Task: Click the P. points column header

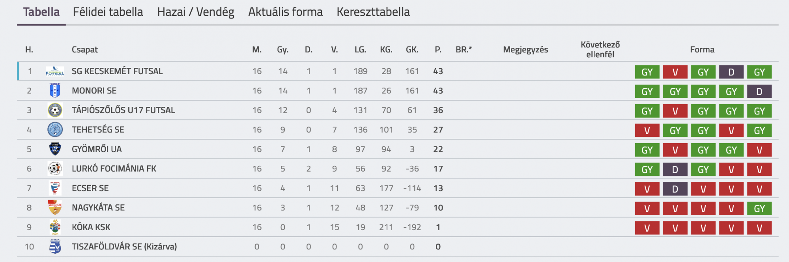Action: coord(438,50)
